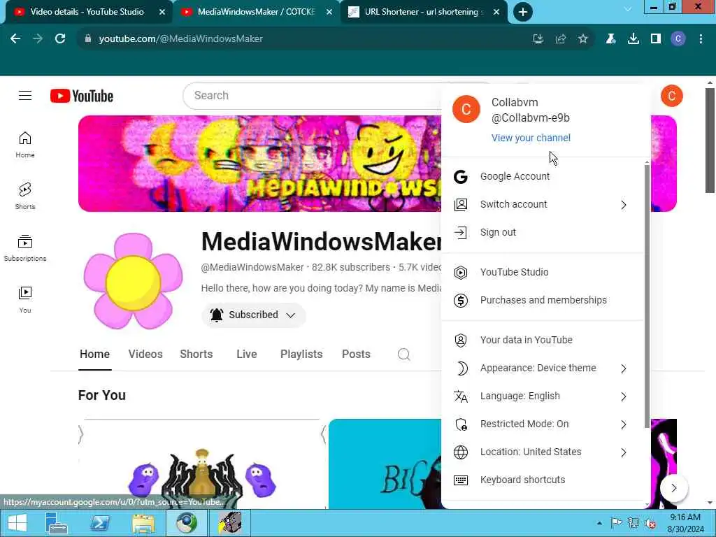Screen dimensions: 716x537
Task: Click the pink flower channel avatar
Action: pyautogui.click(x=133, y=281)
